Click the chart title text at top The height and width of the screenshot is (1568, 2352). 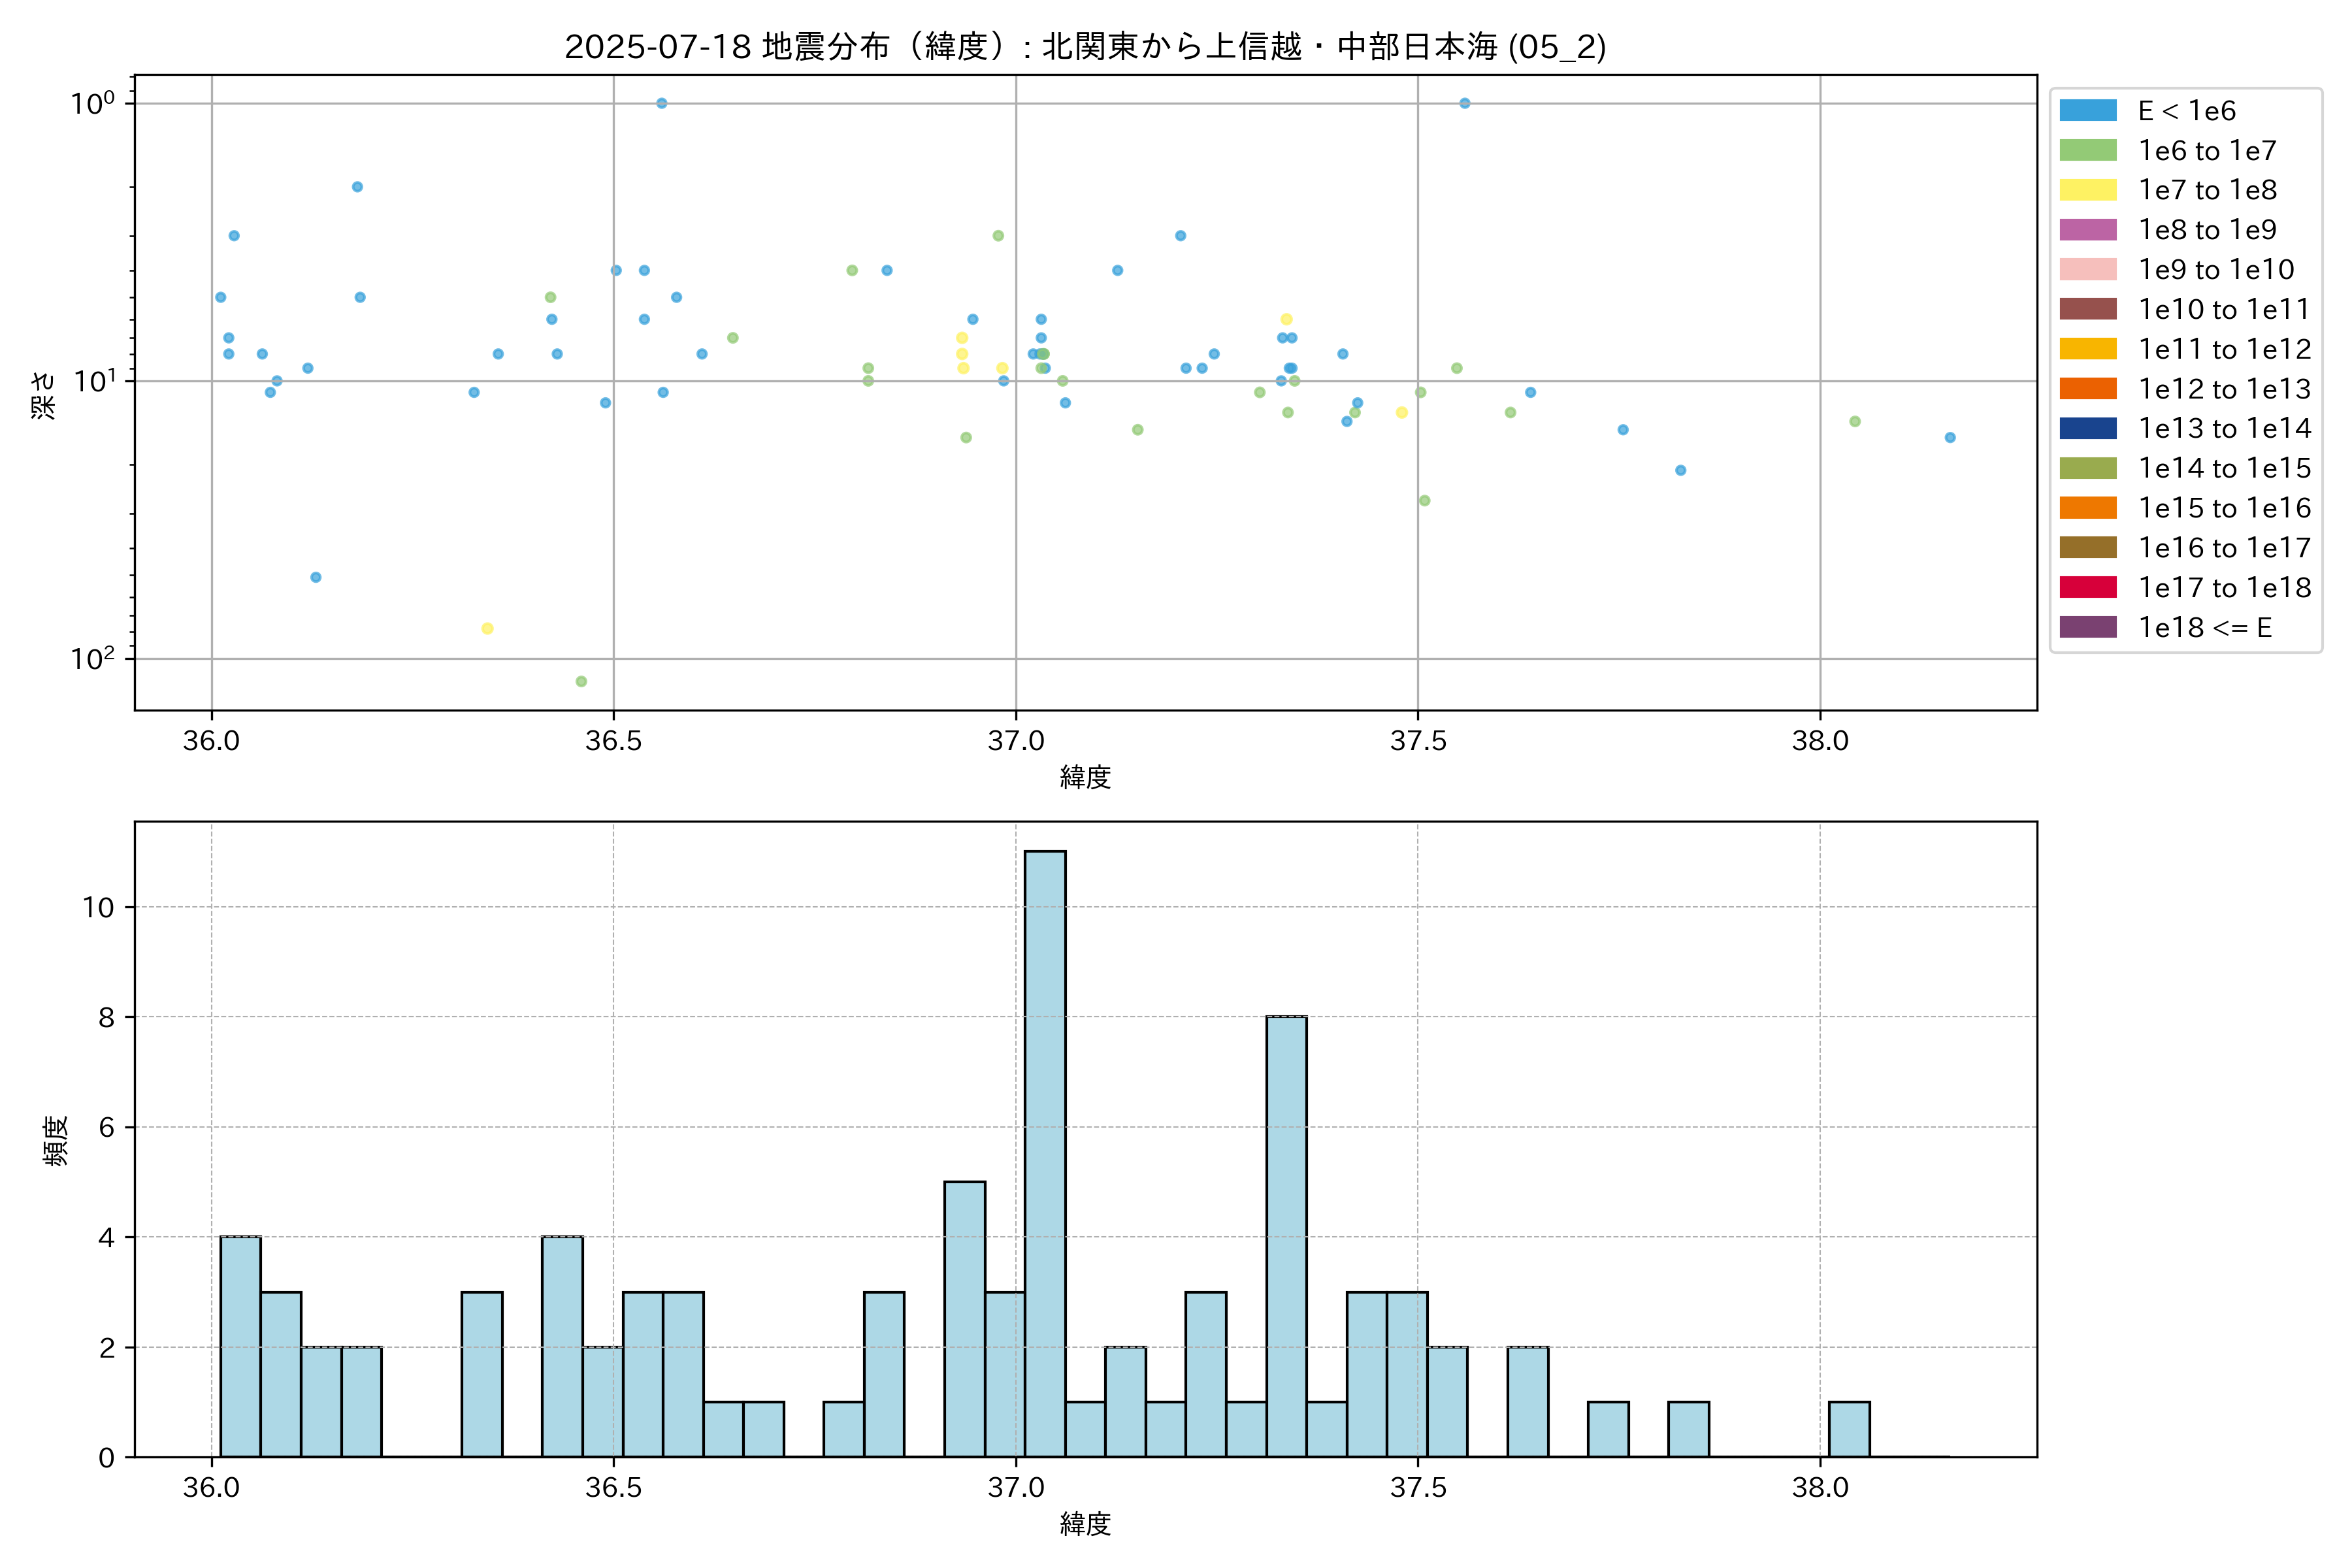1085,47
